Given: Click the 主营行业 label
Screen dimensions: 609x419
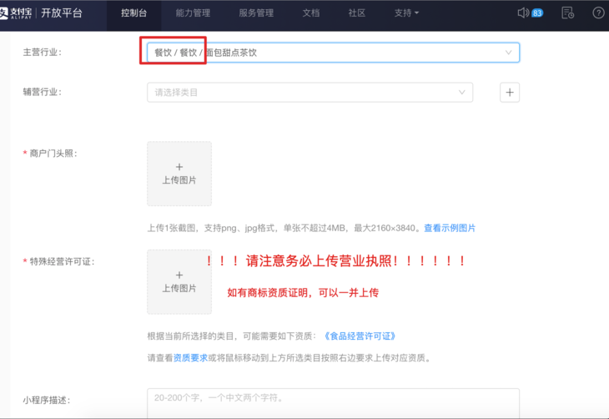Looking at the screenshot, I should pos(43,52).
